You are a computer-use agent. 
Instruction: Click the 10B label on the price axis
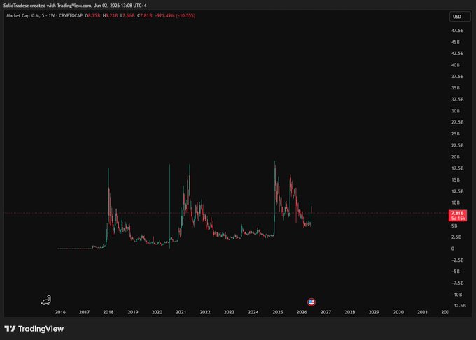coord(456,203)
